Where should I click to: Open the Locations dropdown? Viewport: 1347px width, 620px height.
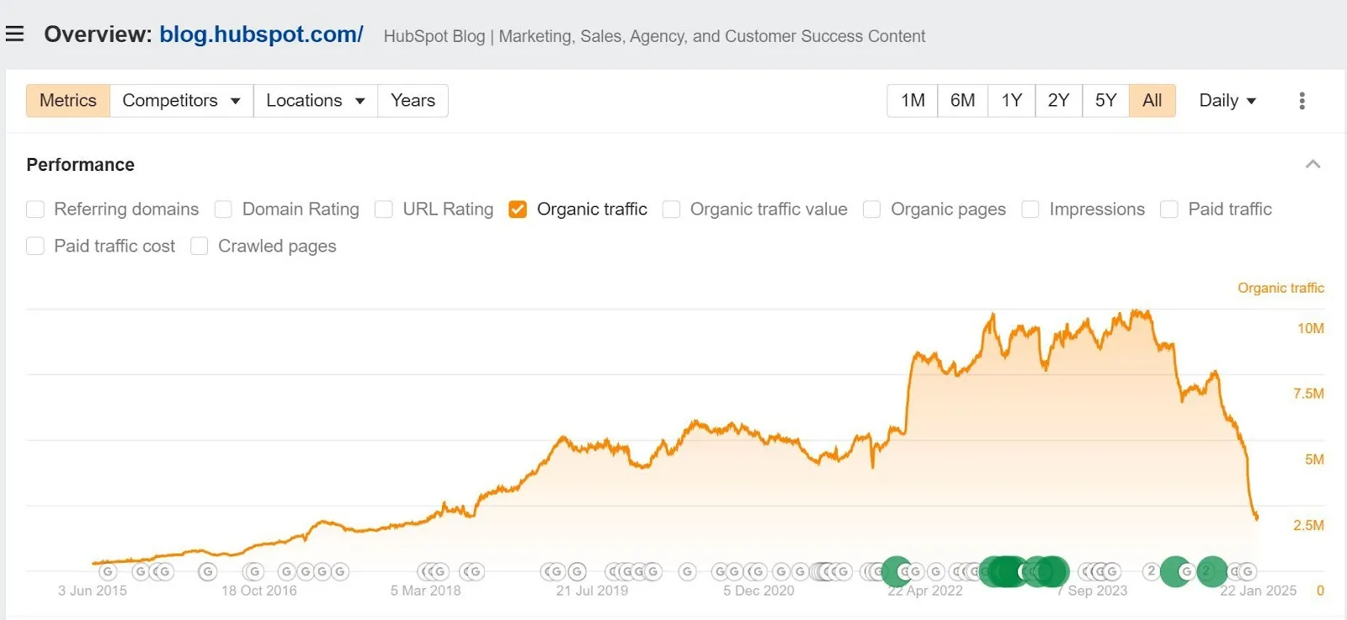314,100
